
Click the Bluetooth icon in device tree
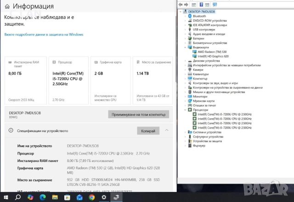[190, 16]
